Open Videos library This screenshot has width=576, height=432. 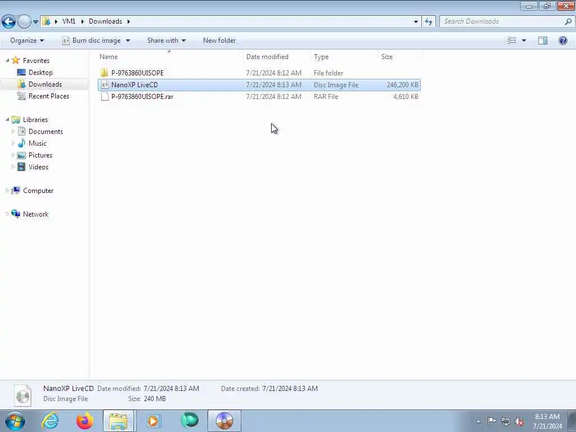pos(39,166)
